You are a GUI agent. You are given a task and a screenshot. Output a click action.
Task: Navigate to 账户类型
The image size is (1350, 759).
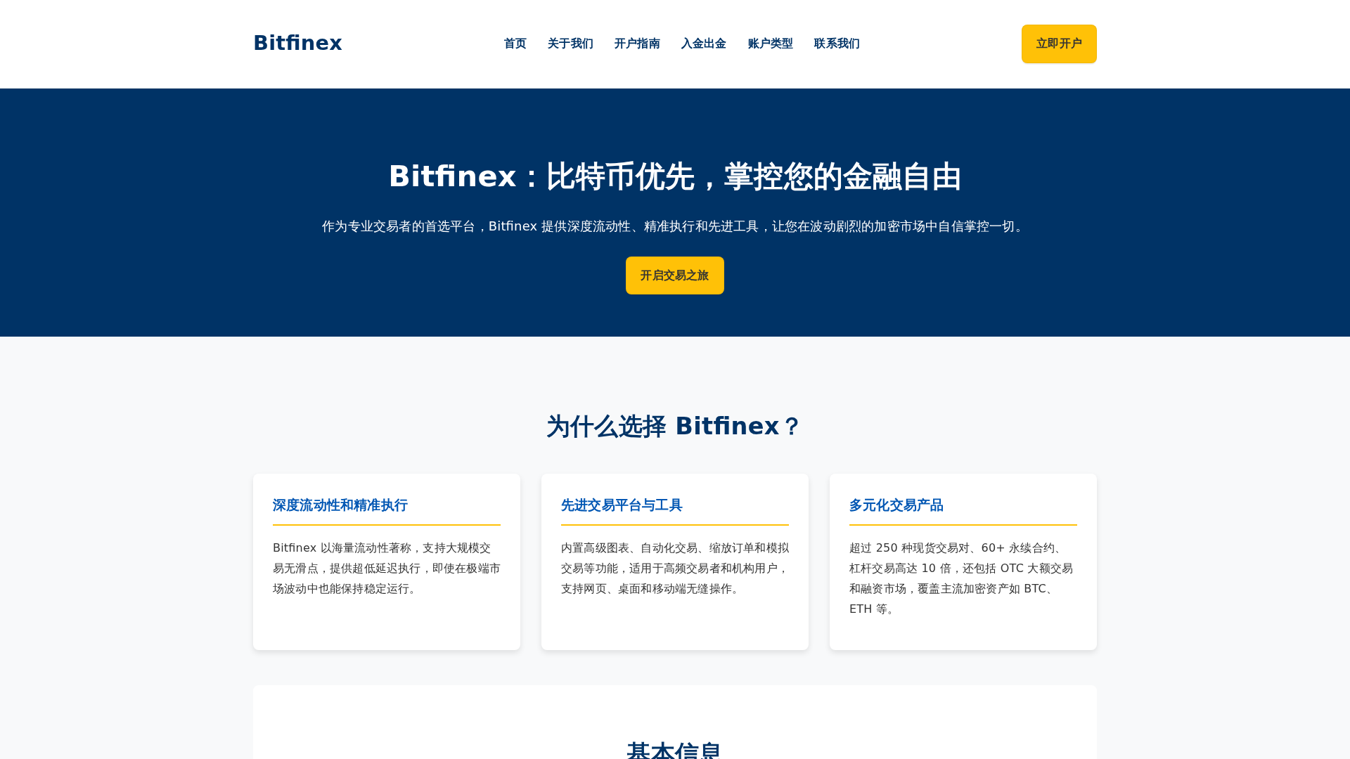pyautogui.click(x=770, y=44)
